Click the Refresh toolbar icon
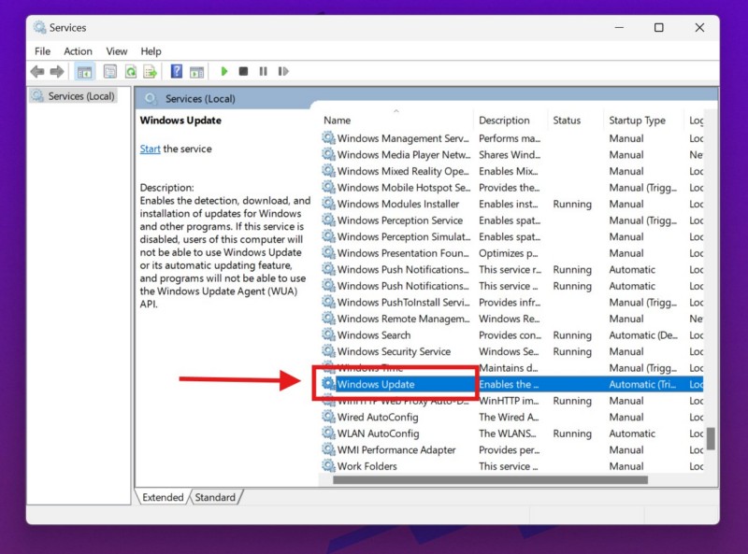748x554 pixels. [131, 71]
